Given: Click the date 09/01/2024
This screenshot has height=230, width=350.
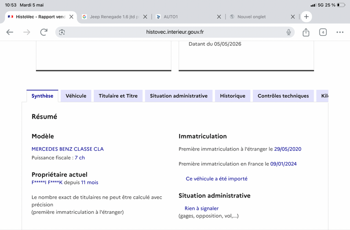Looking at the screenshot, I should (x=283, y=164).
